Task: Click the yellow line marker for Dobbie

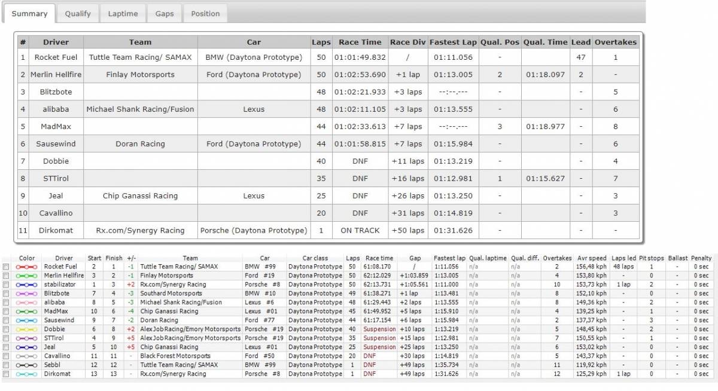Action: [27, 329]
